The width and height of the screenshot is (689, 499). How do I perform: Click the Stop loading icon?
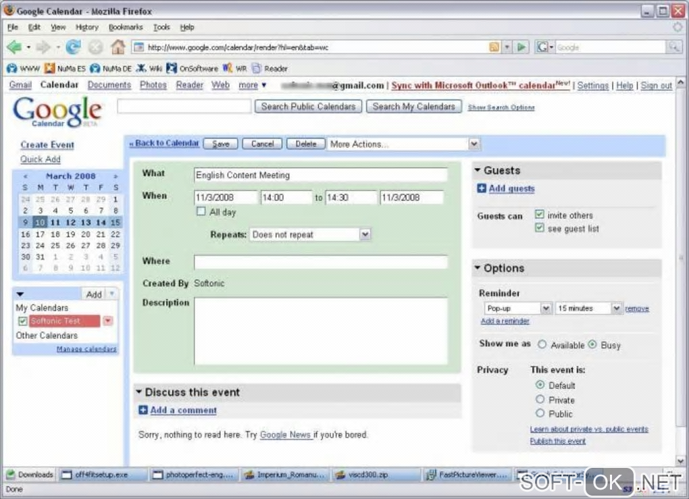pyautogui.click(x=95, y=47)
